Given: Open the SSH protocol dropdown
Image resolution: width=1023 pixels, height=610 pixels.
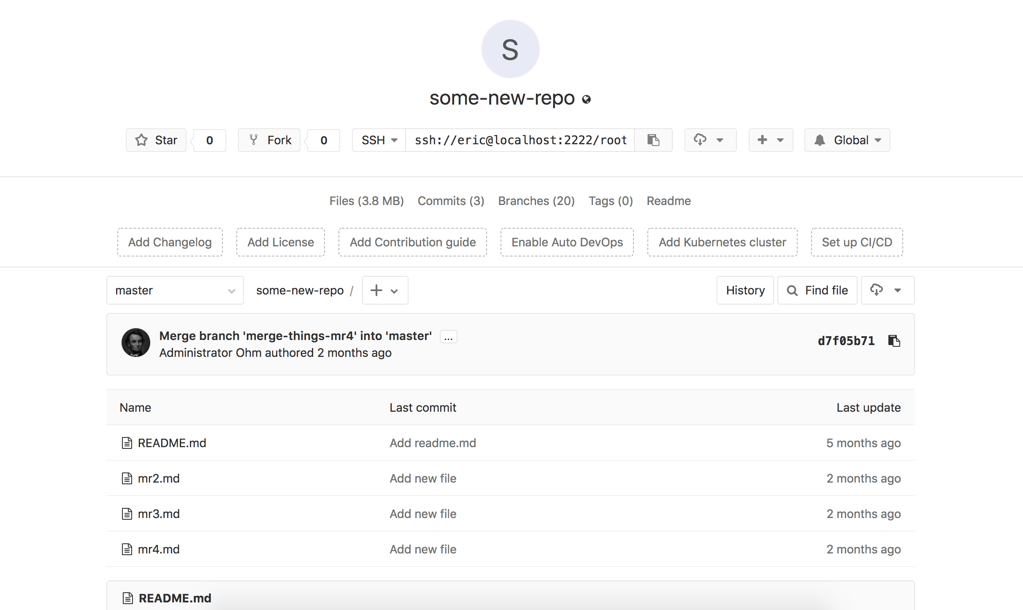Looking at the screenshot, I should pos(379,140).
